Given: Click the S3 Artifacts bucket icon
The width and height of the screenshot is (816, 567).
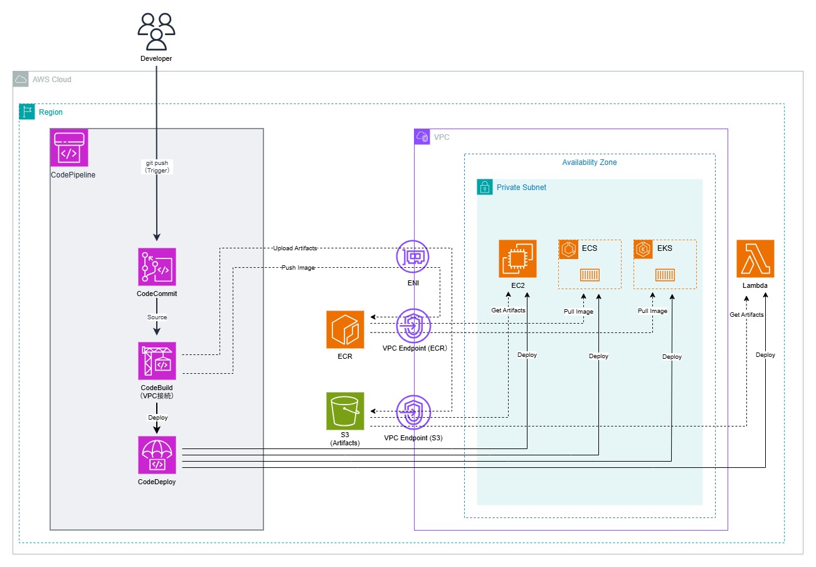Looking at the screenshot, I should pyautogui.click(x=345, y=411).
